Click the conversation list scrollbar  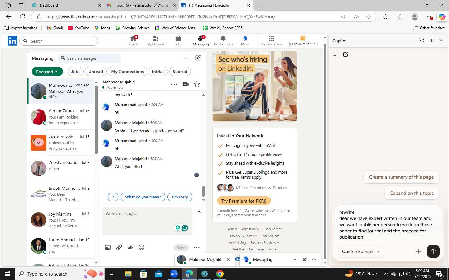point(96,120)
